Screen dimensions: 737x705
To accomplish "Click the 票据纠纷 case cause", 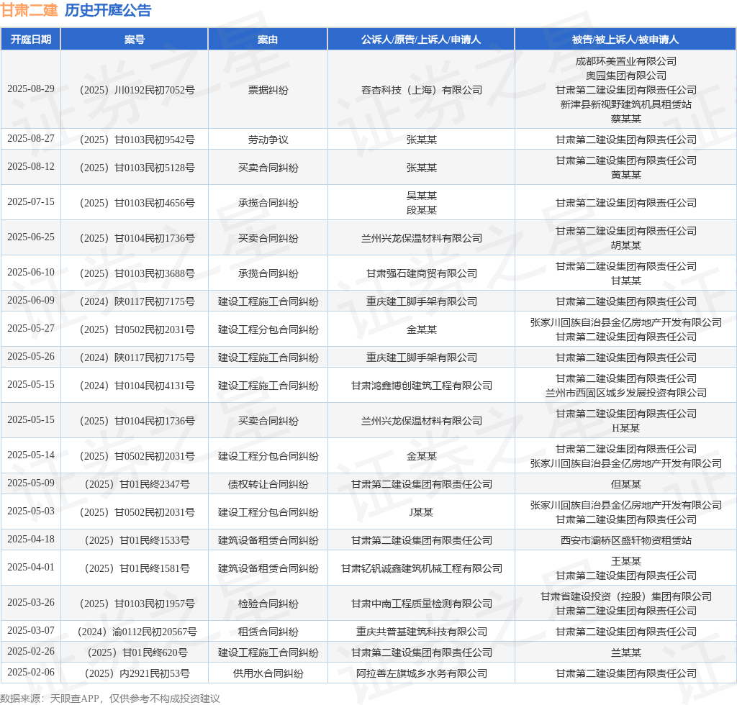I will [268, 90].
